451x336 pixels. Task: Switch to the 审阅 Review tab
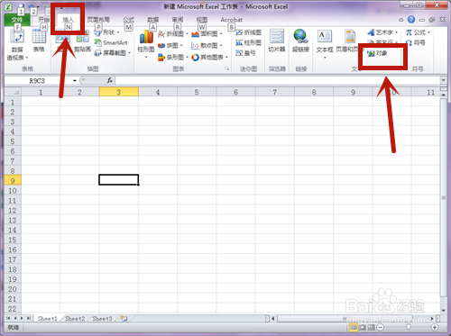pos(178,20)
